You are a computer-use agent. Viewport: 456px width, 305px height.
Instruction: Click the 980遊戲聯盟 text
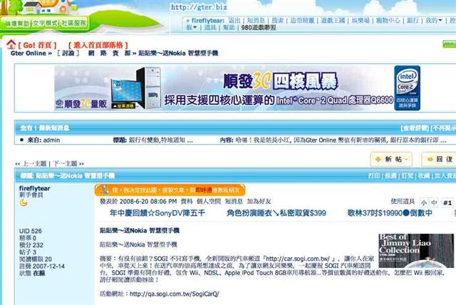point(259,28)
